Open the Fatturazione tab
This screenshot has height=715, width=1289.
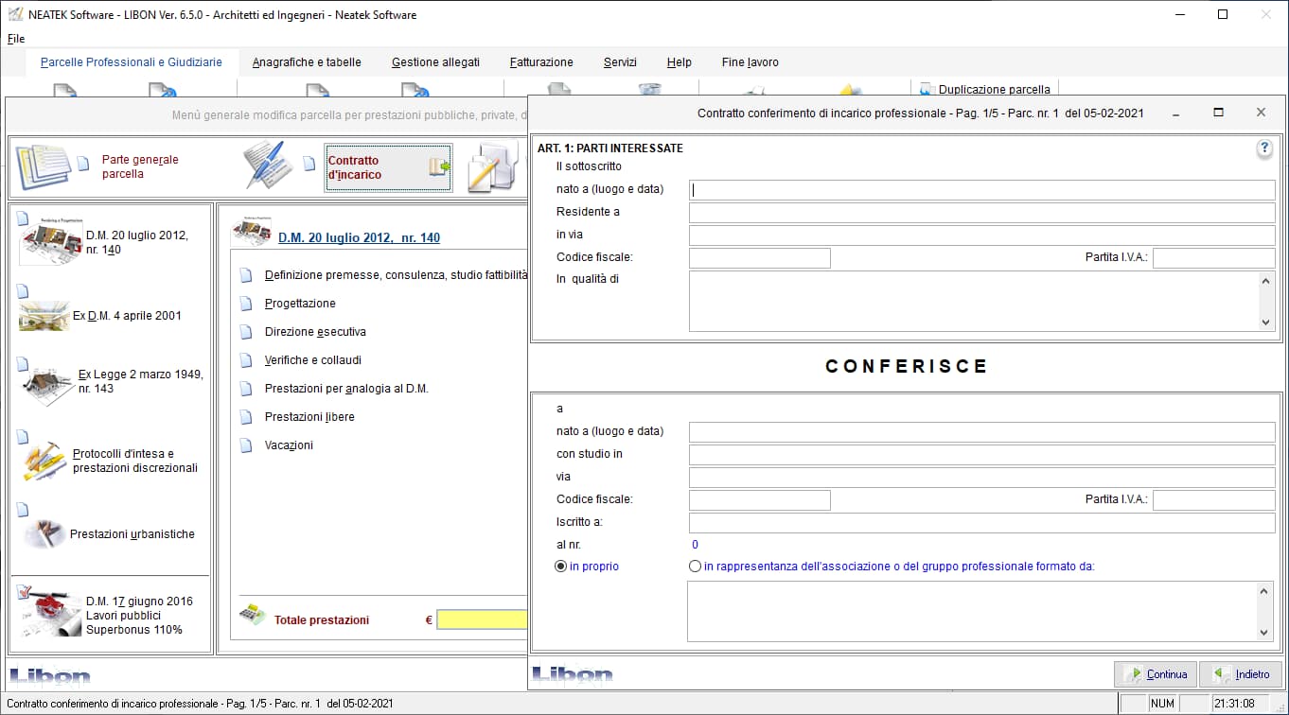click(541, 62)
